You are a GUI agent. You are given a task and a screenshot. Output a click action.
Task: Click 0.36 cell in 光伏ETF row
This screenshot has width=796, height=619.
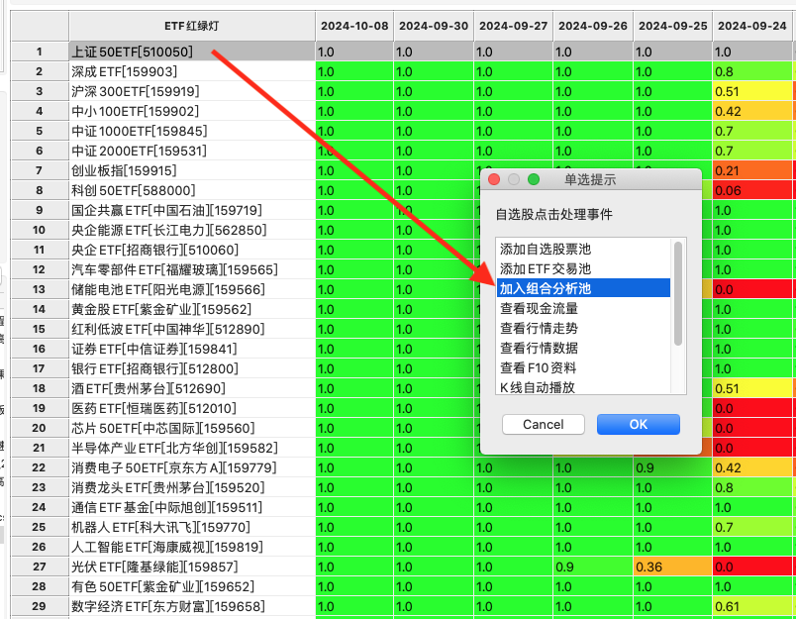tap(672, 567)
